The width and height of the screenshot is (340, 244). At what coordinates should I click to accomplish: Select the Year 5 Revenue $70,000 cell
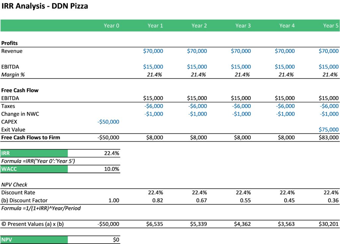coord(328,51)
